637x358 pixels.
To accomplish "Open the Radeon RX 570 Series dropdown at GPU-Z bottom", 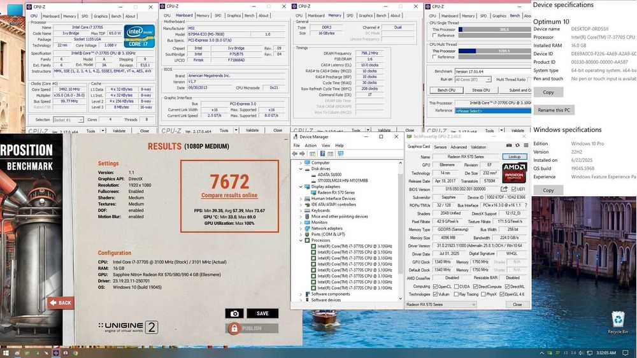I will [x=441, y=304].
